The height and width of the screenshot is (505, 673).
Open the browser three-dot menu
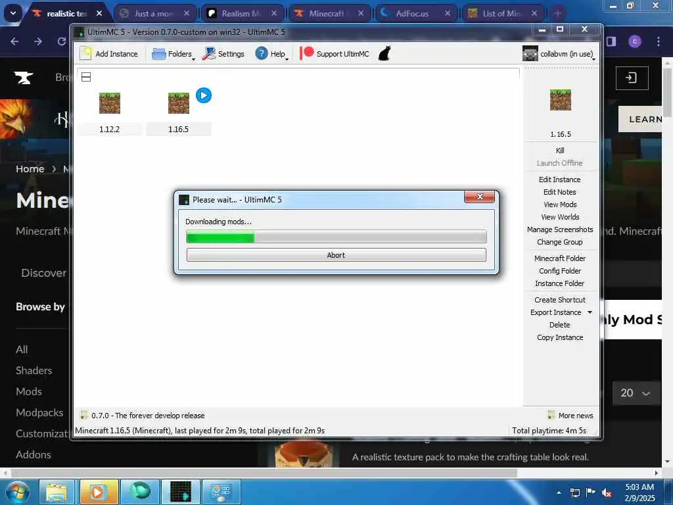coord(659,41)
